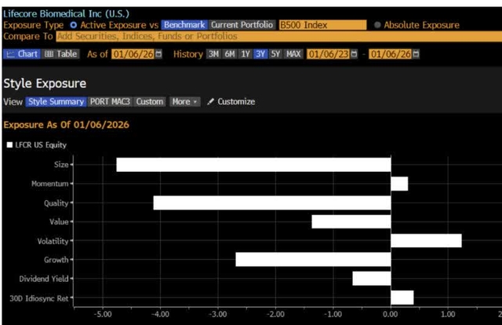The image size is (502, 325).
Task: Click the Quality exposure bar
Action: (x=272, y=203)
